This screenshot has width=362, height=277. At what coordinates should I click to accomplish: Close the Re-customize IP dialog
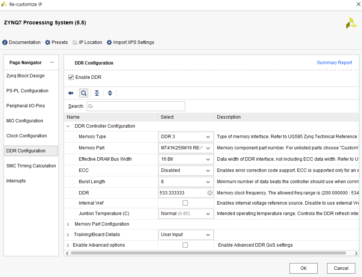(x=359, y=4)
